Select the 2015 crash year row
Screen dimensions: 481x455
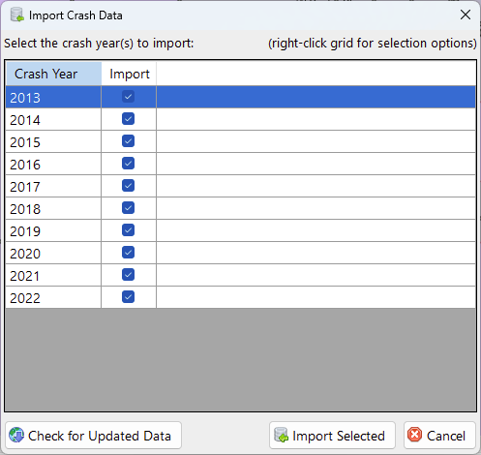coord(240,141)
